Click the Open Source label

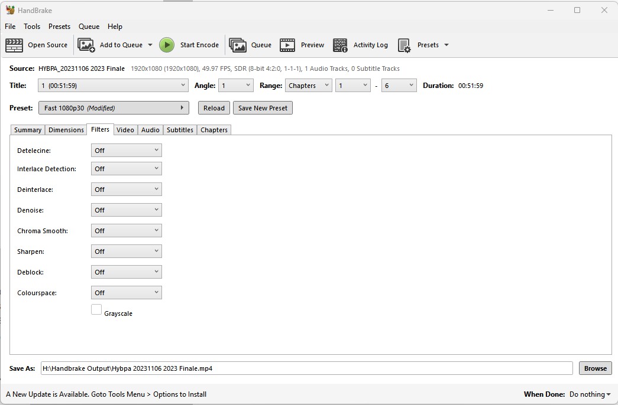pos(48,45)
